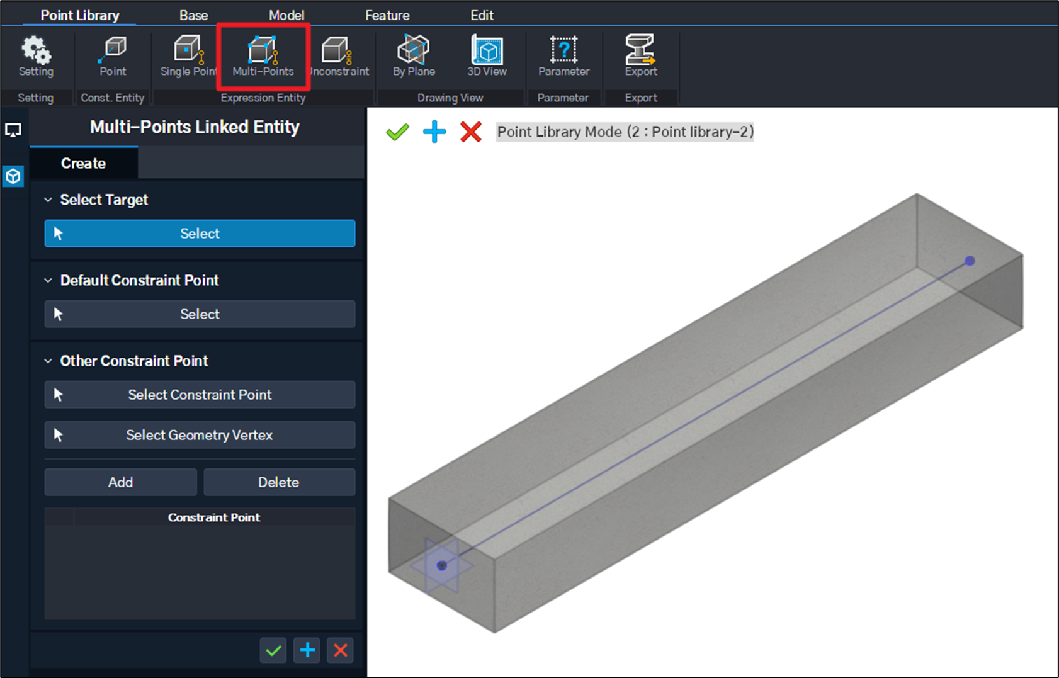Image resolution: width=1059 pixels, height=678 pixels.
Task: Choose the Single Point expression tool
Action: coord(188,55)
